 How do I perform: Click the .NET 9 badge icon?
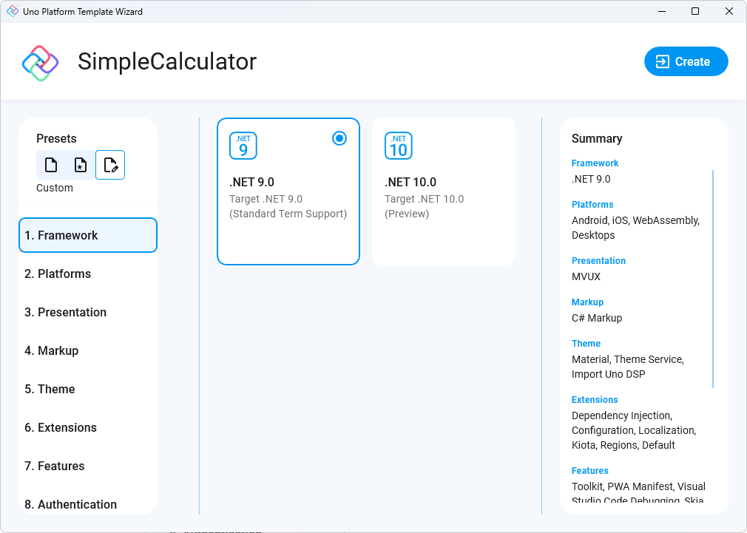coord(243,146)
